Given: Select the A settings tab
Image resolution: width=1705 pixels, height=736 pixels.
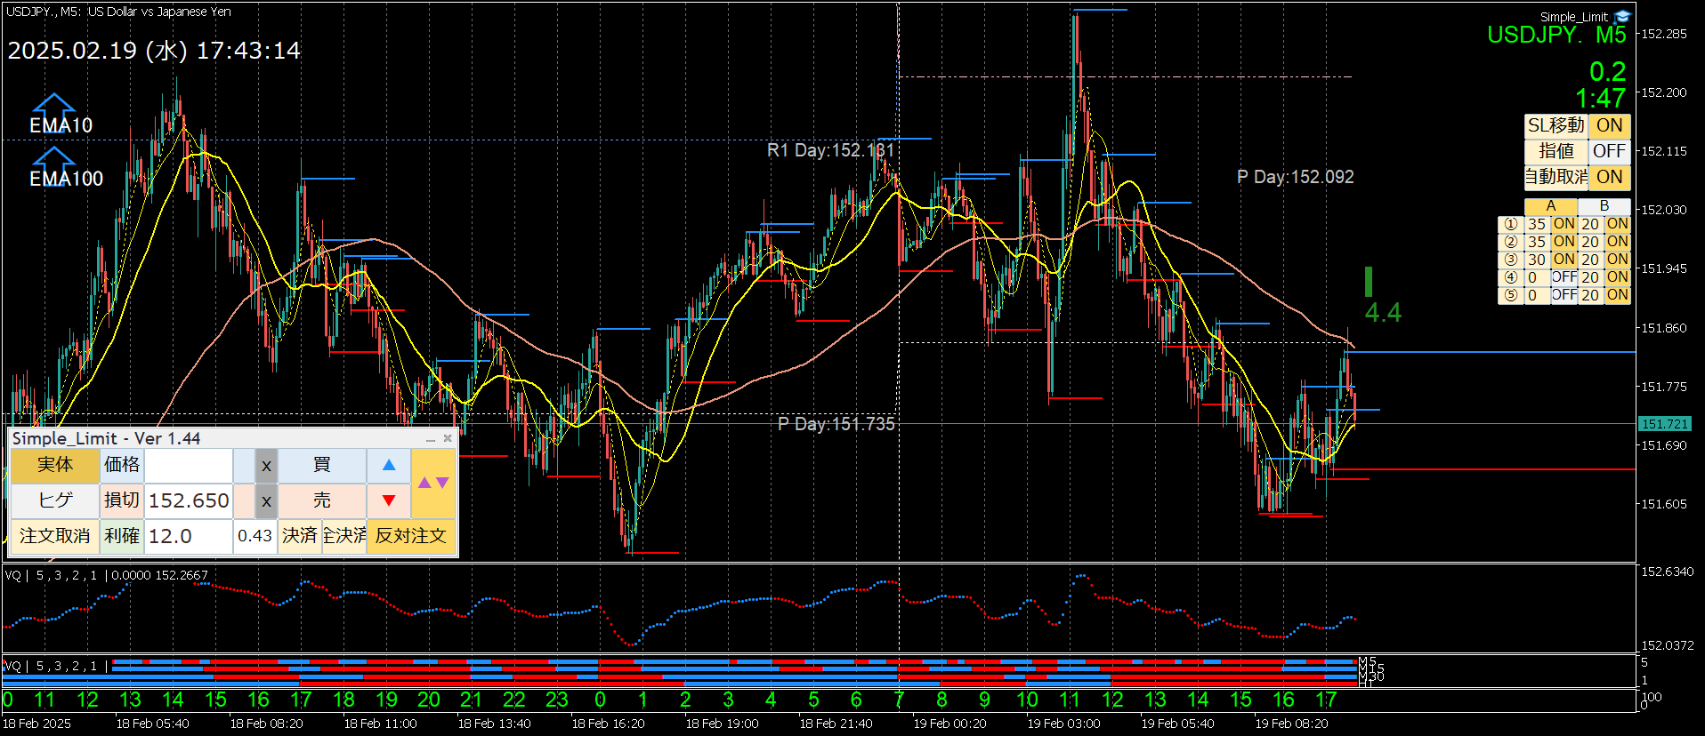Looking at the screenshot, I should [1550, 206].
